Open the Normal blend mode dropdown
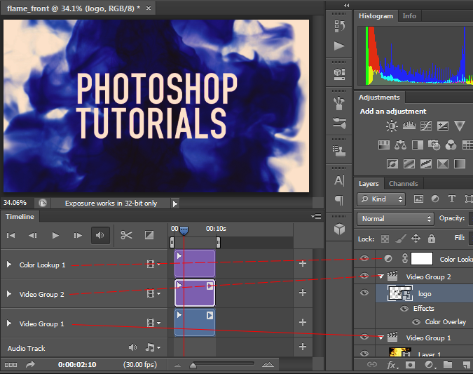Viewport: 473px width, 374px height. (395, 218)
